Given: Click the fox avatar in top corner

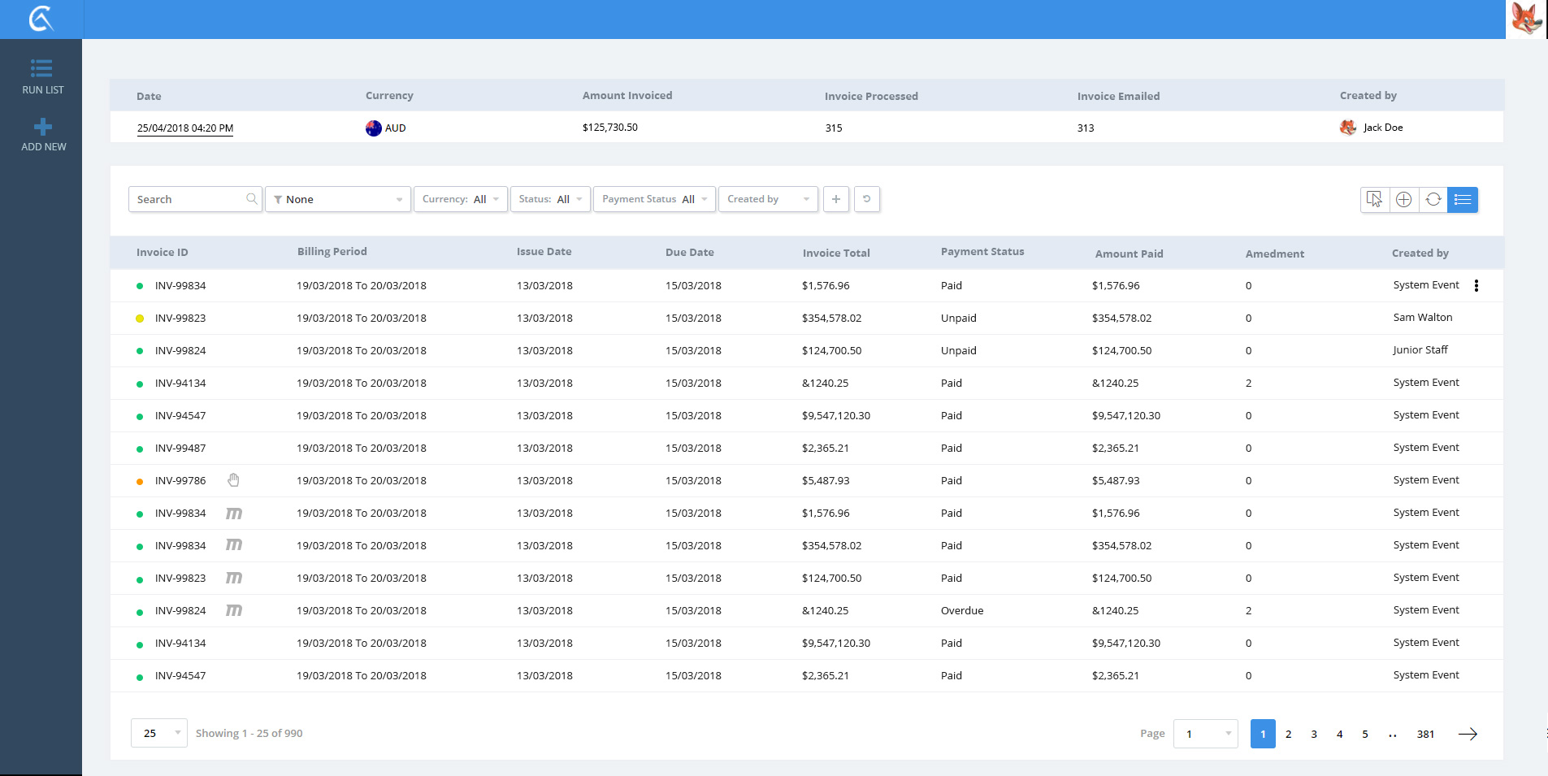Looking at the screenshot, I should pyautogui.click(x=1526, y=19).
